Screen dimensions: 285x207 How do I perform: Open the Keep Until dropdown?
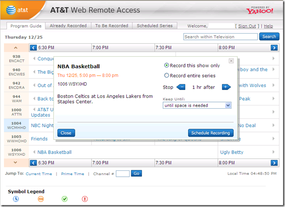pyautogui.click(x=197, y=105)
